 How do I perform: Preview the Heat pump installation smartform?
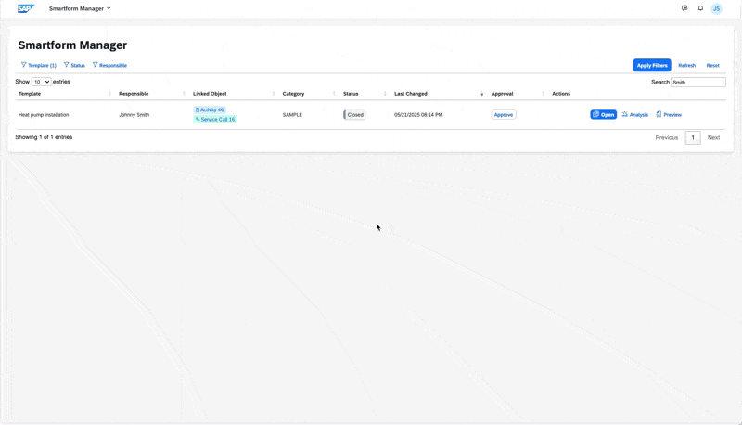tap(669, 115)
